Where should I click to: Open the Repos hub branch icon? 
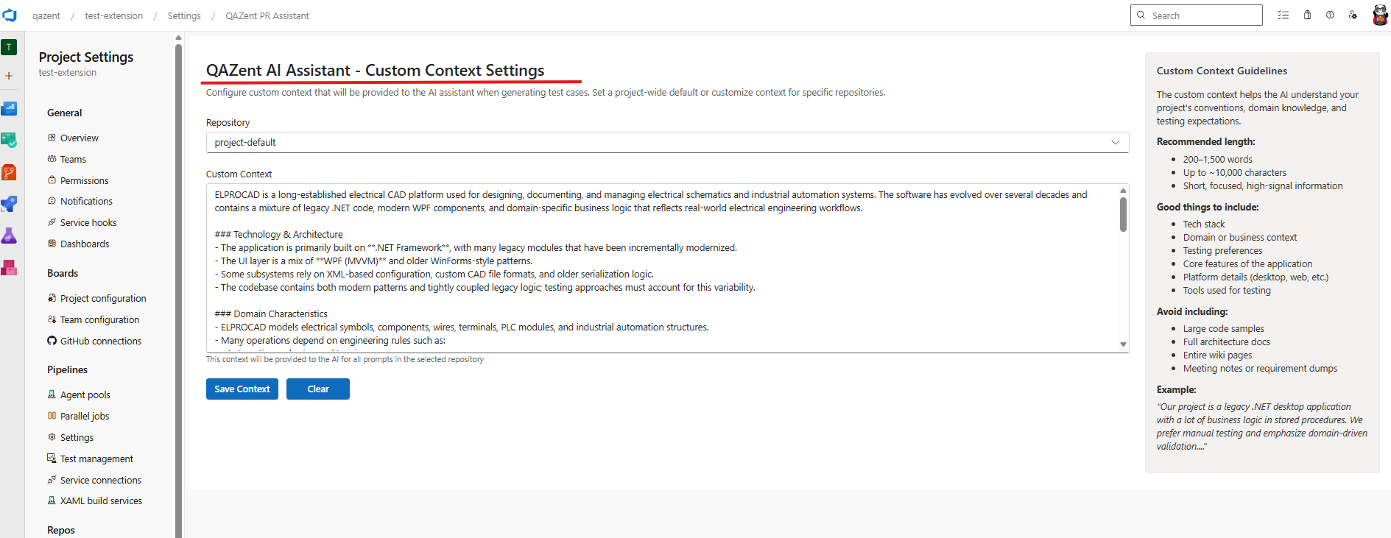pos(10,171)
